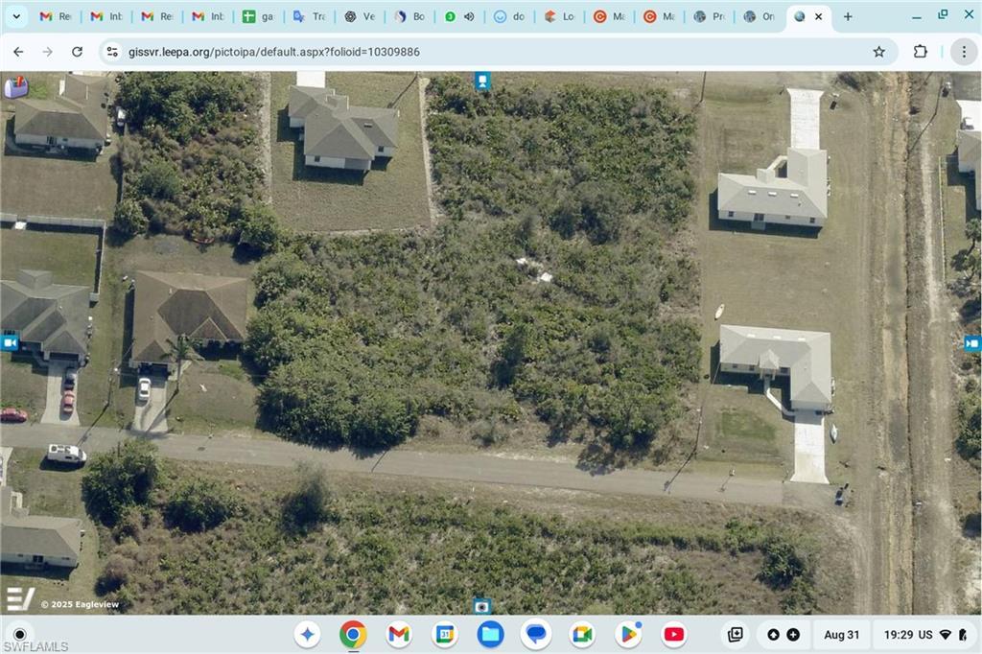The width and height of the screenshot is (982, 654).
Task: Open the Chrome extensions puzzle icon
Action: point(920,52)
